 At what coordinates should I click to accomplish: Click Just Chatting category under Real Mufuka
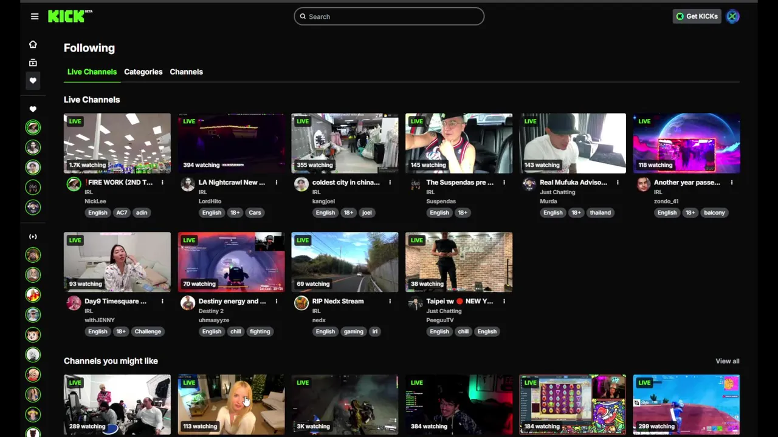tap(557, 192)
